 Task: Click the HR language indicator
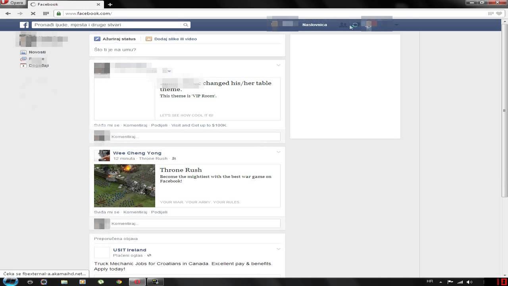[430, 281]
